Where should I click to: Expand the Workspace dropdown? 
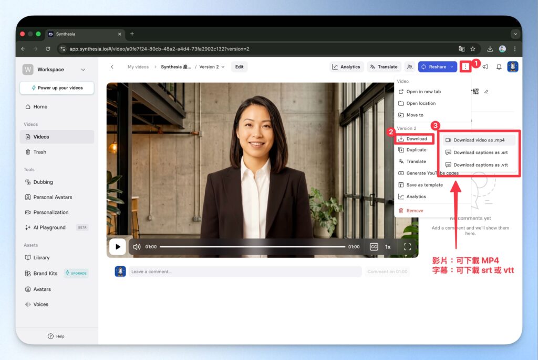click(83, 70)
